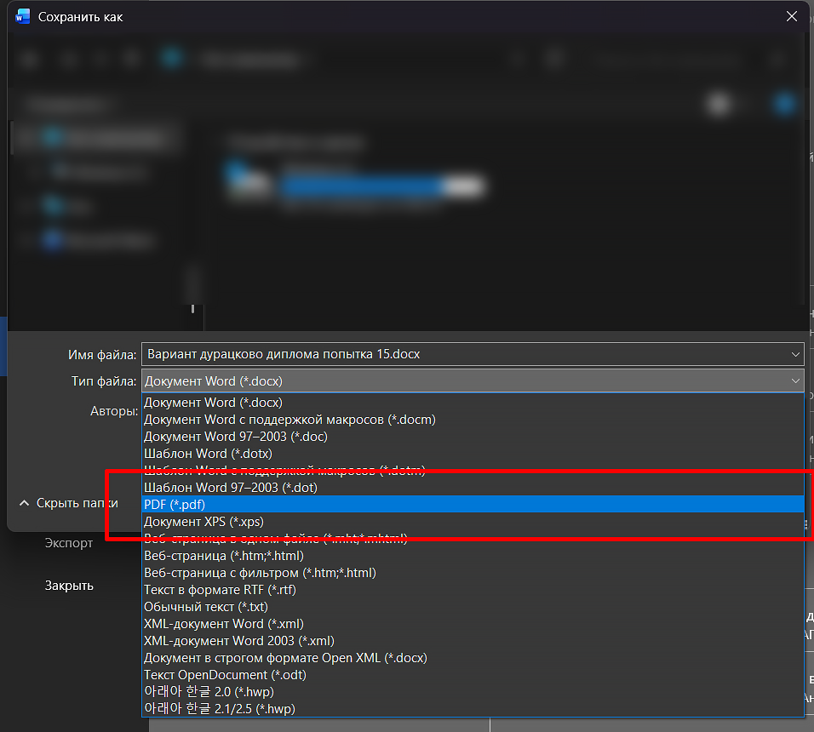Pick Обычный текст (*.txt) file type
Screen dimensions: 814x732
(205, 607)
